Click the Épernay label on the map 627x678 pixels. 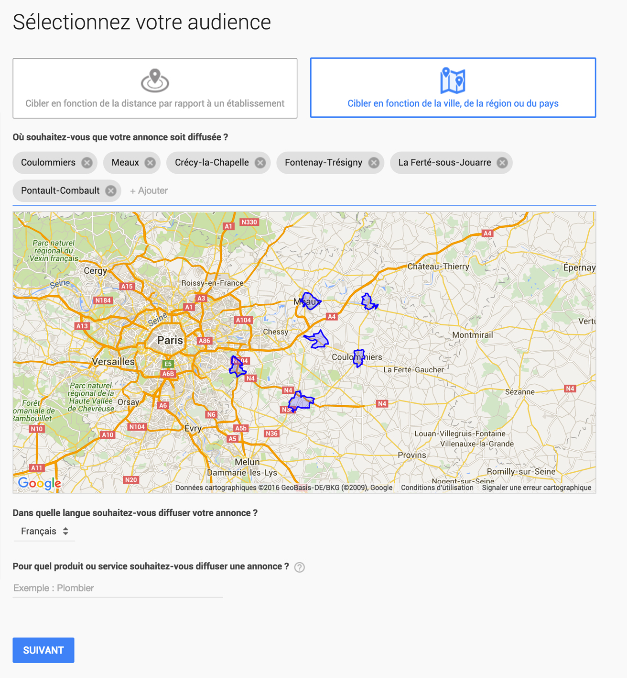[x=579, y=267]
